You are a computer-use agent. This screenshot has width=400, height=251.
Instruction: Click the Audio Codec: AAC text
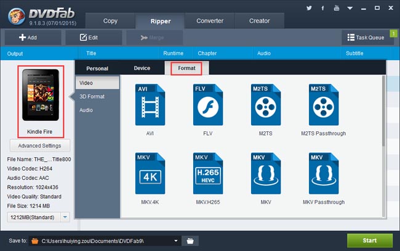click(28, 178)
